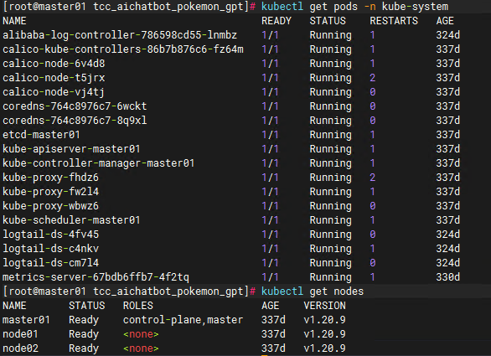The image size is (491, 356).
Task: Click the restart count 2 for calico-node-t5jrx
Action: pos(373,78)
